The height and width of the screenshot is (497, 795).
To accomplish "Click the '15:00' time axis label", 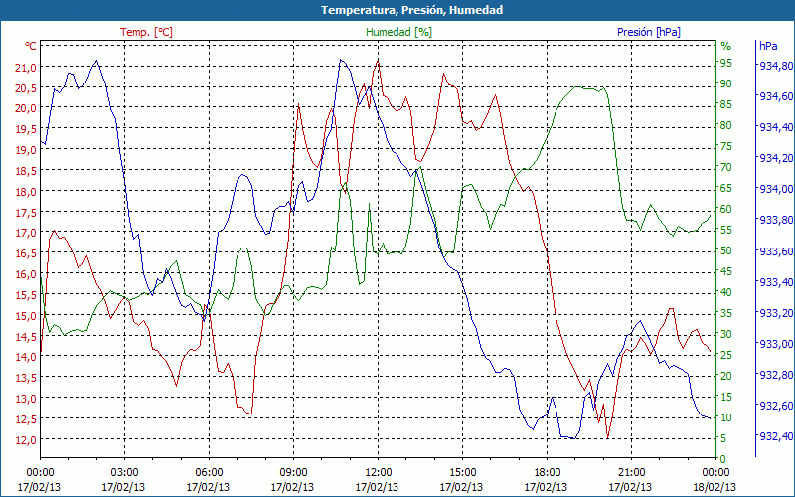I will 462,473.
